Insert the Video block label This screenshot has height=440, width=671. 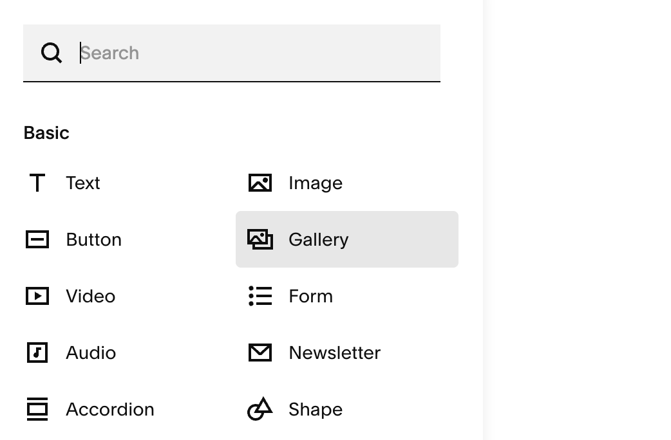tap(91, 297)
